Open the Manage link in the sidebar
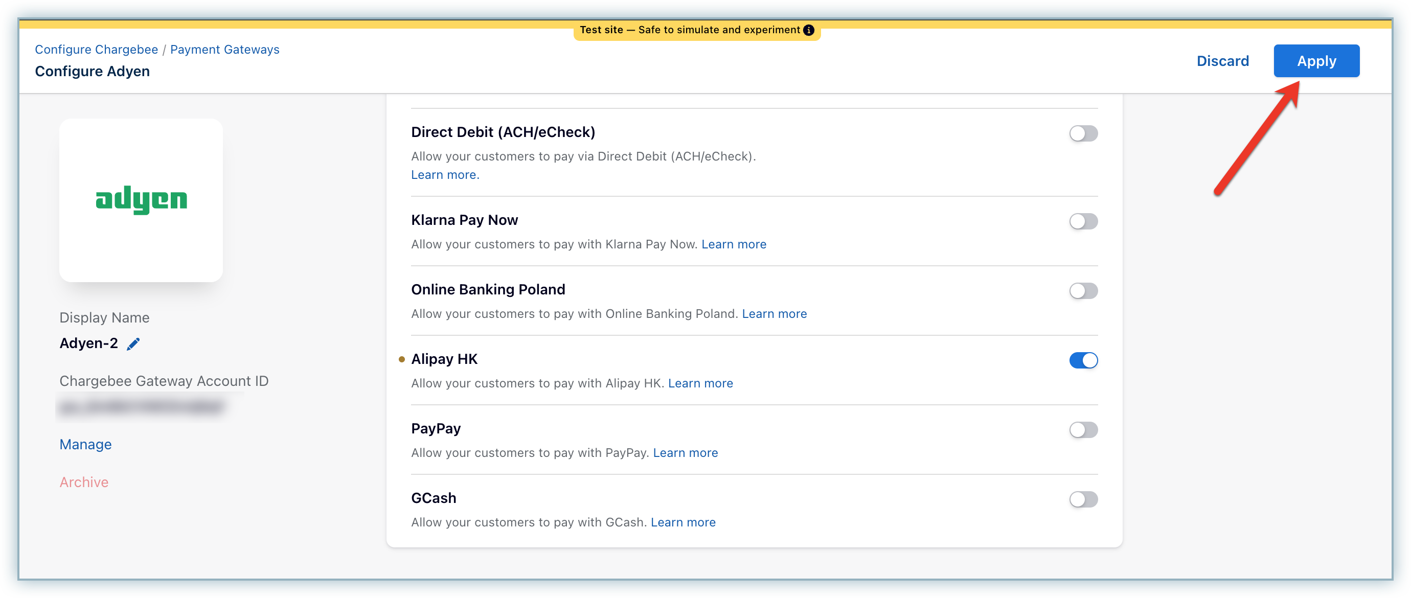Image resolution: width=1411 pixels, height=598 pixels. coord(85,444)
